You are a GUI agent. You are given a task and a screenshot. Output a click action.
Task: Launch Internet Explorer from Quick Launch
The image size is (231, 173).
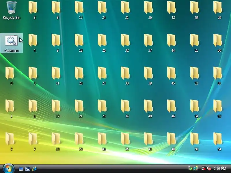tap(34, 169)
